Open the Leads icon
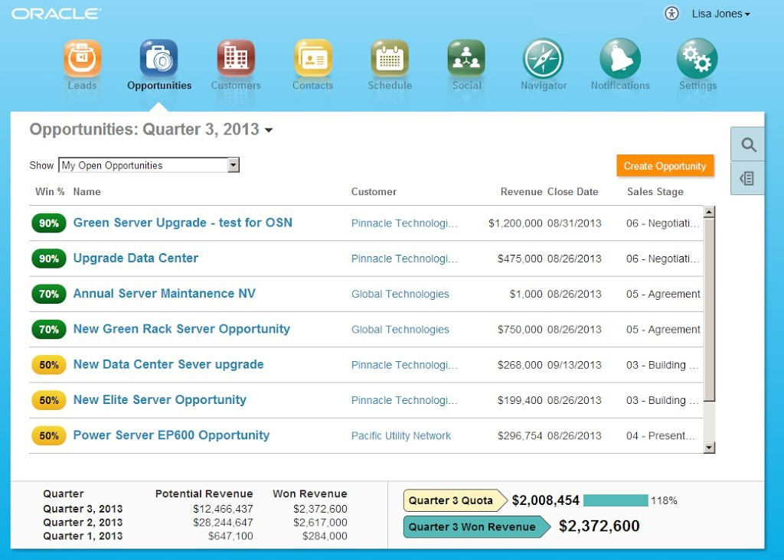The image size is (784, 560). click(x=82, y=58)
